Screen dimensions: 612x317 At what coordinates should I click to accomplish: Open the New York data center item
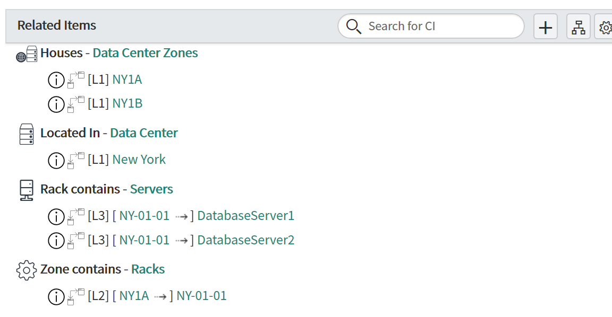click(139, 159)
